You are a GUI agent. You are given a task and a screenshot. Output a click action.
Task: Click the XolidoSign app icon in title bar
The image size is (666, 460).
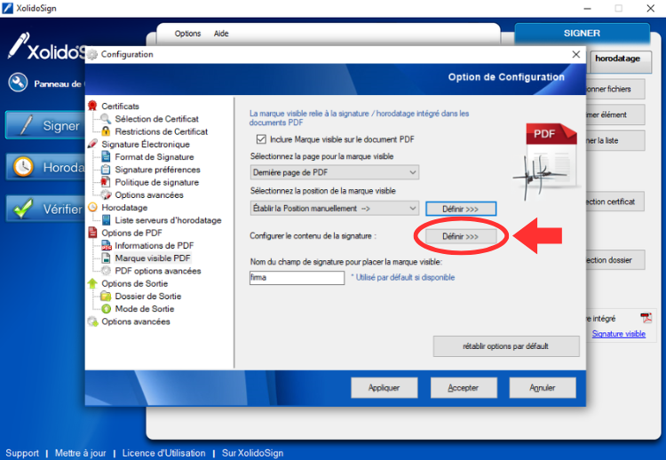pyautogui.click(x=8, y=8)
